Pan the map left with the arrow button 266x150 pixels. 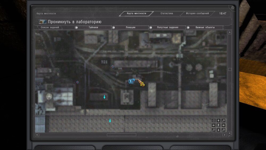(x=214, y=125)
